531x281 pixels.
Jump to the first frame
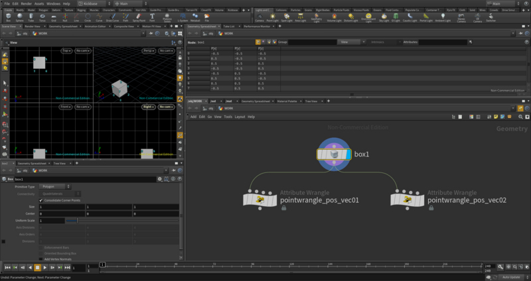[7, 268]
